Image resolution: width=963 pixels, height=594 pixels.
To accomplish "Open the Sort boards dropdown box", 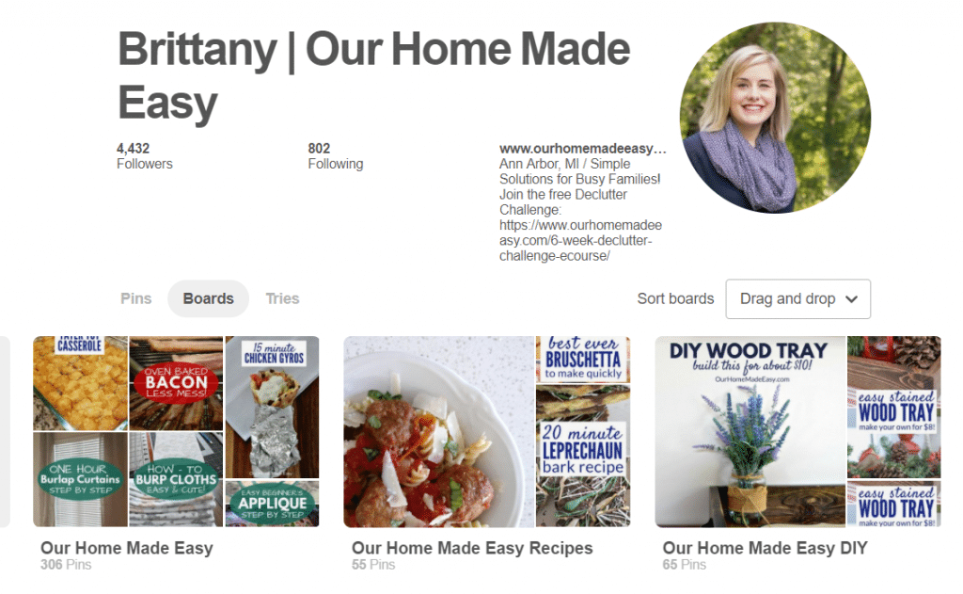I will [x=797, y=298].
